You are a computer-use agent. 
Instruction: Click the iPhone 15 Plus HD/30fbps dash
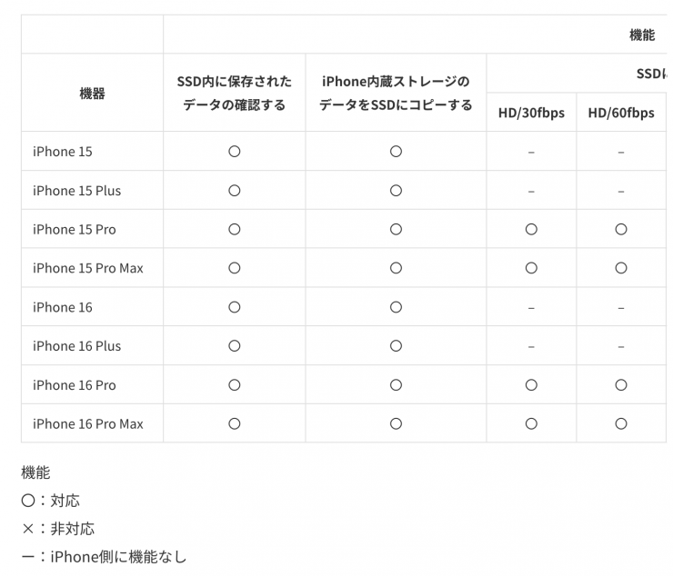pyautogui.click(x=531, y=191)
